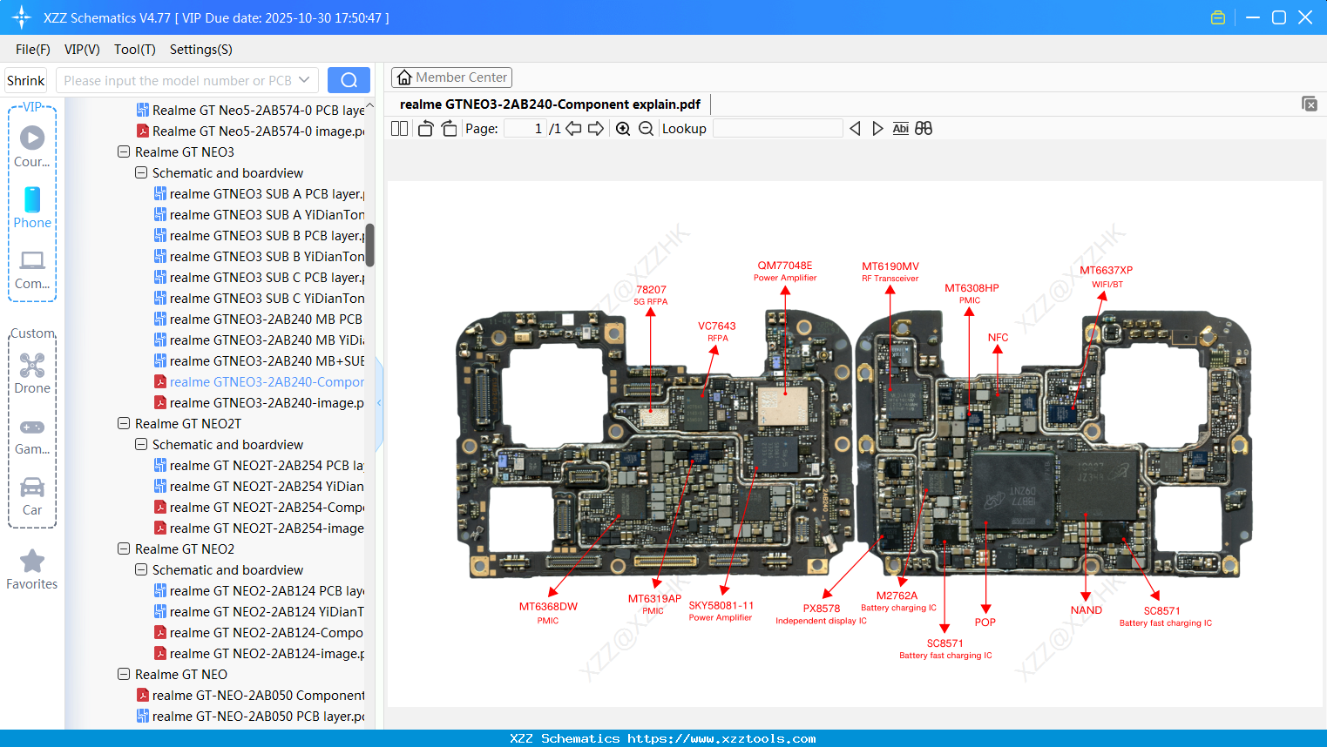Viewport: 1327px width, 747px height.
Task: Click the Shrink button
Action: coord(25,80)
